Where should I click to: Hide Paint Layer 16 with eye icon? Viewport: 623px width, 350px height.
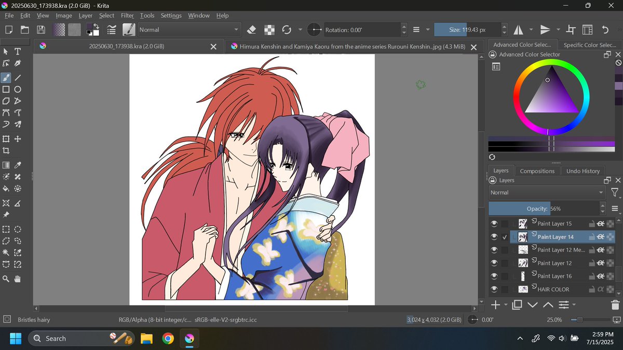[x=494, y=276]
